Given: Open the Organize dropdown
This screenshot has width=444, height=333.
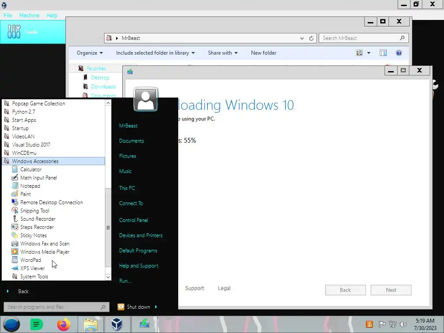Looking at the screenshot, I should click(90, 52).
